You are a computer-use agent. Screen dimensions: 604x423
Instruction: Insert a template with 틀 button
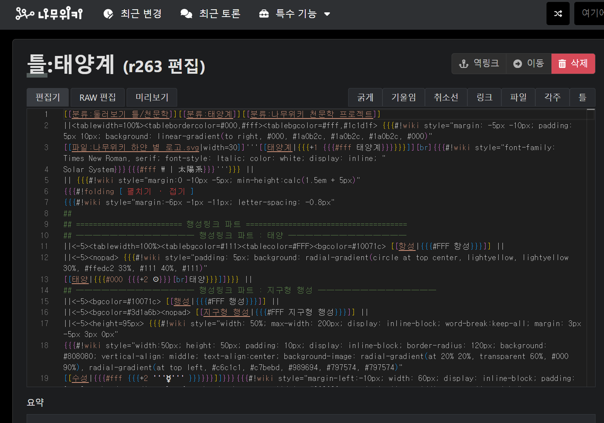pos(582,97)
